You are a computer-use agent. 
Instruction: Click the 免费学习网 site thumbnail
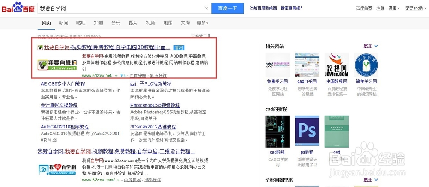coord(278,65)
